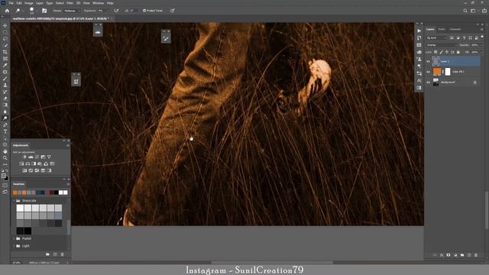Toggle the Protect Tones checkbox
489x275 pixels.
[144, 11]
